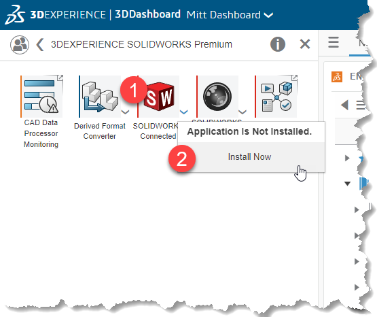The height and width of the screenshot is (317, 377).
Task: Click the CAD Data Processor Monitoring label
Action: click(41, 133)
